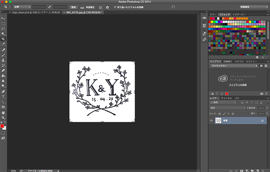
Task: Add foreground color to library
Action: (x=227, y=94)
